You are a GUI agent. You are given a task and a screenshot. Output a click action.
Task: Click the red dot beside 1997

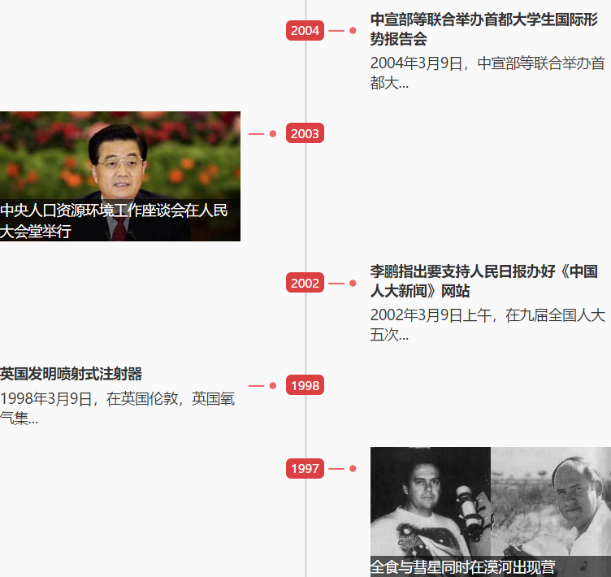[353, 469]
